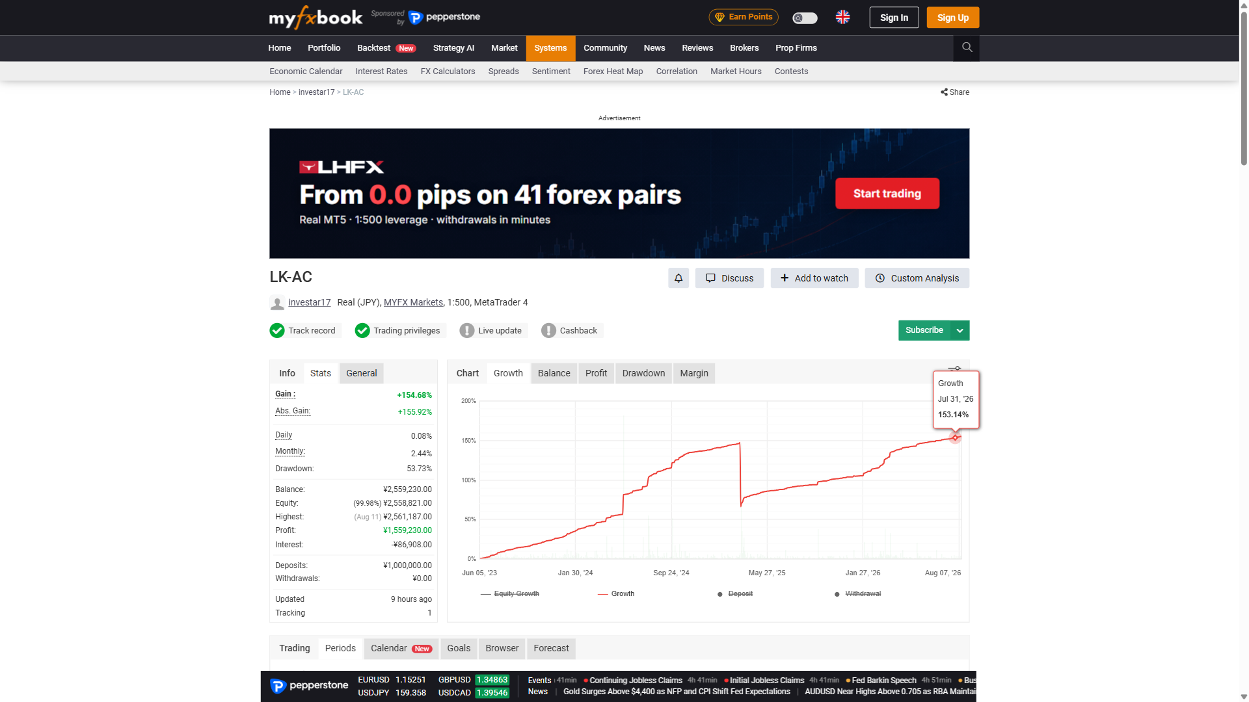Click the Continuing Jobless Claims event
This screenshot has width=1249, height=702.
click(x=636, y=681)
